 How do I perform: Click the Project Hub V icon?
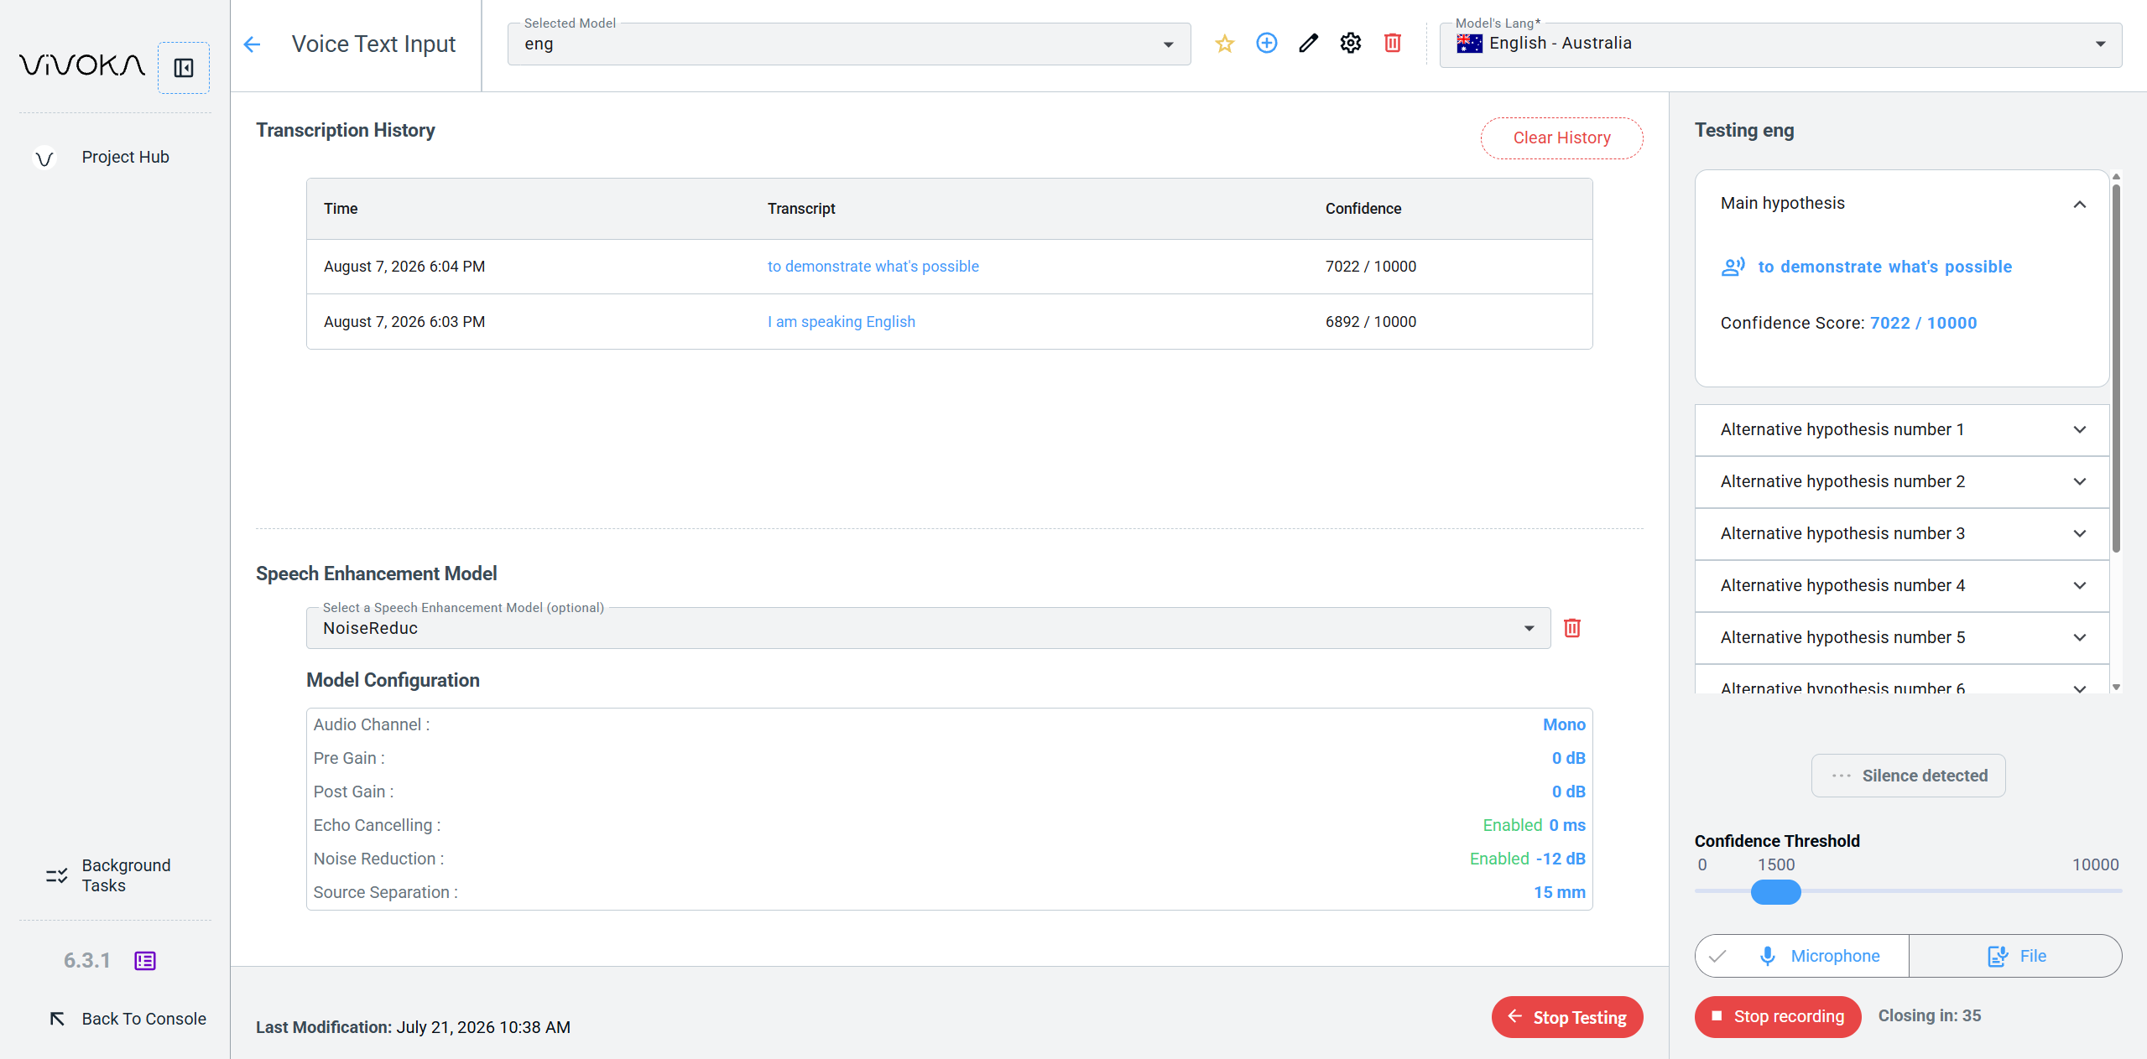pos(44,158)
